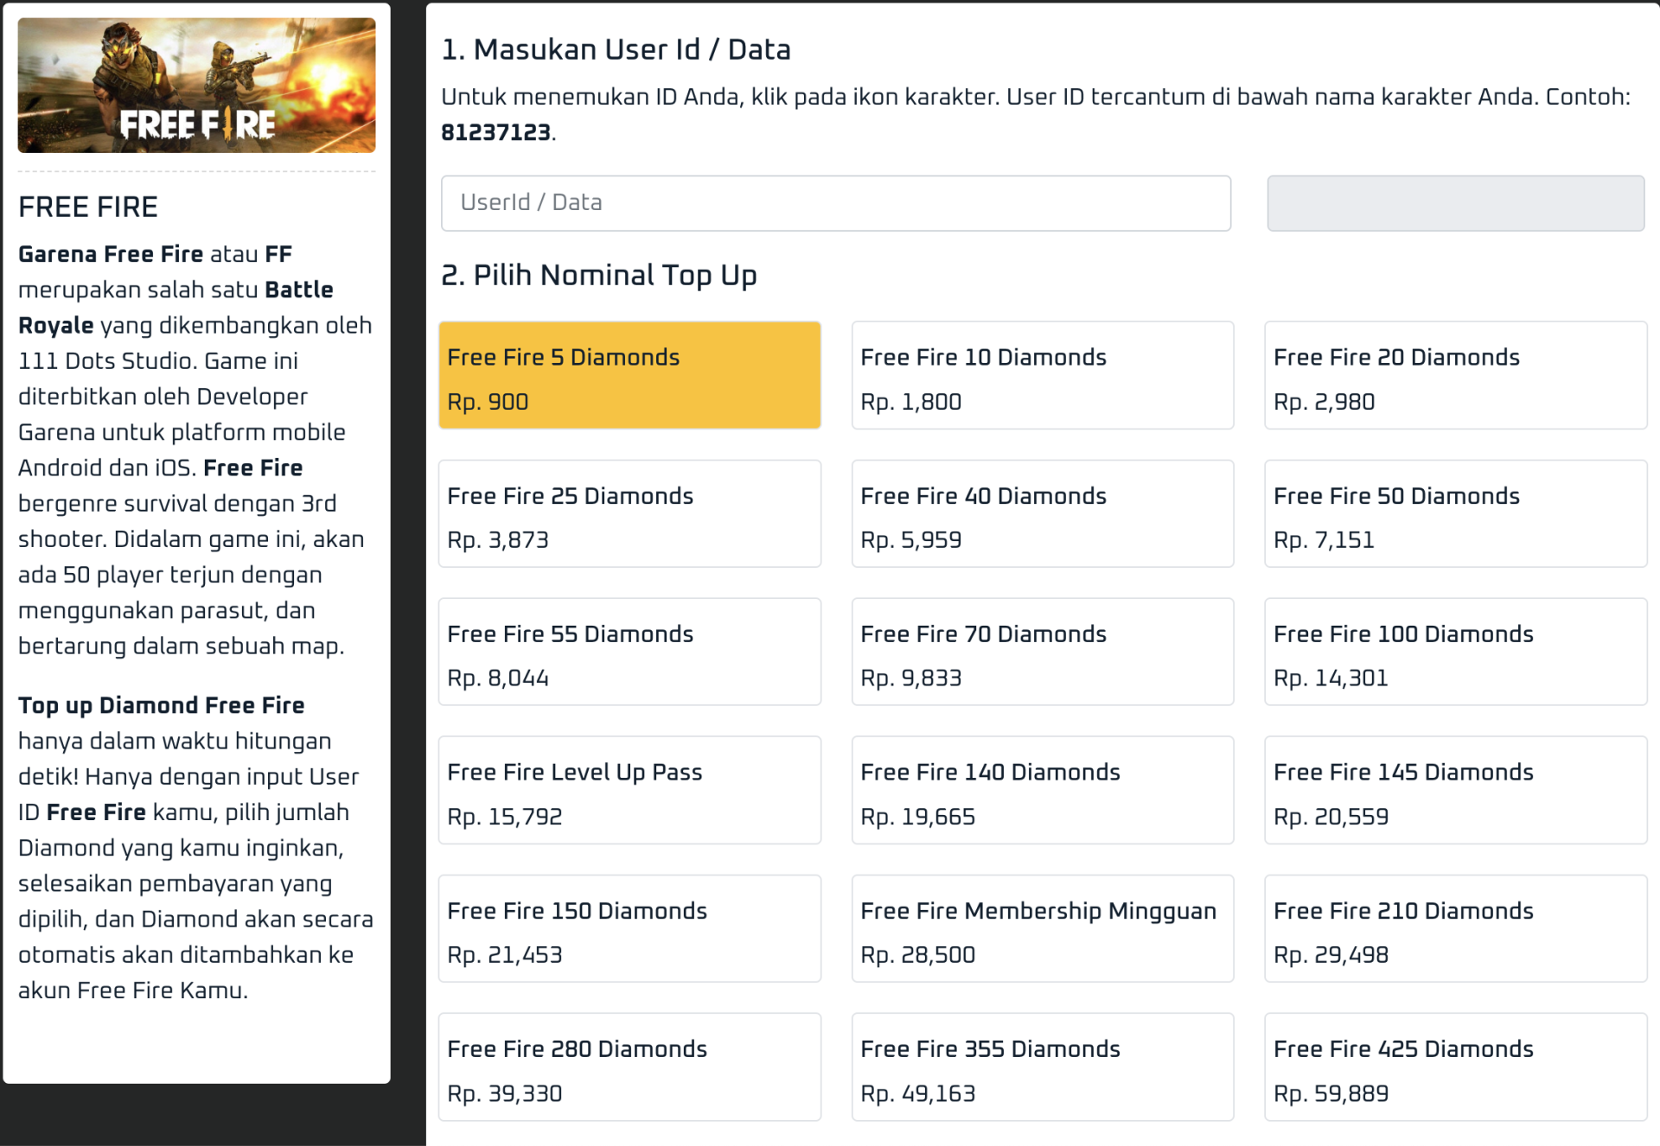Screen dimensions: 1660x1146
Task: Click the UserId / Data input field
Action: (x=835, y=202)
